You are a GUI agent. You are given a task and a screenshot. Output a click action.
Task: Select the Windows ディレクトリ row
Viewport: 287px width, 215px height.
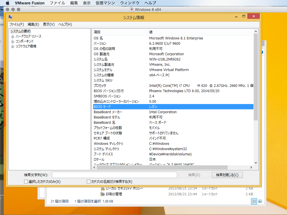[x=173, y=144]
